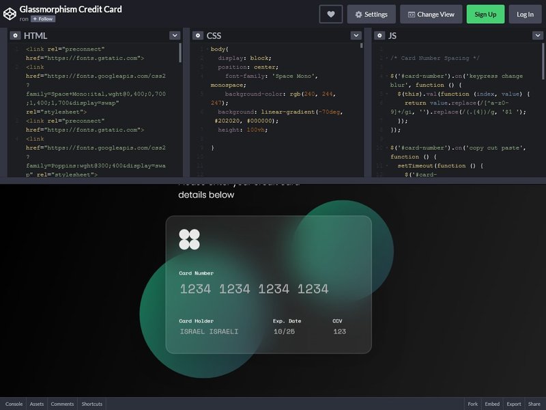The width and height of the screenshot is (546, 410).
Task: Open the Console tab
Action: pos(14,404)
